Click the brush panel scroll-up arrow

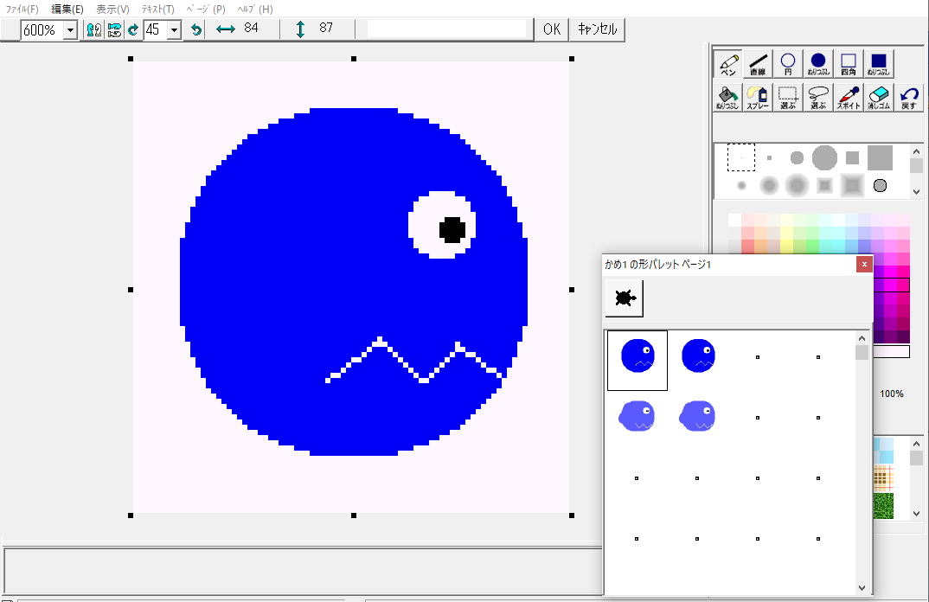(x=916, y=151)
